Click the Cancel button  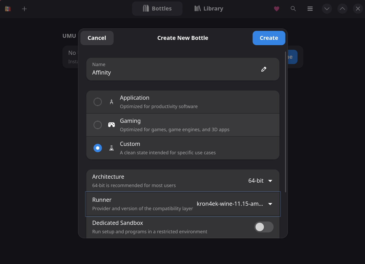[97, 38]
